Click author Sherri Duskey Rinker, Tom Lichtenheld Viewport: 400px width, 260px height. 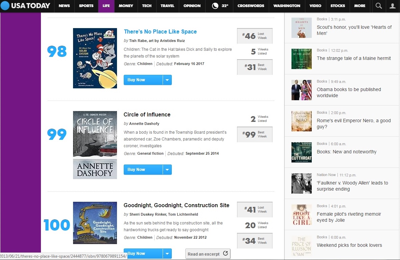(x=164, y=214)
